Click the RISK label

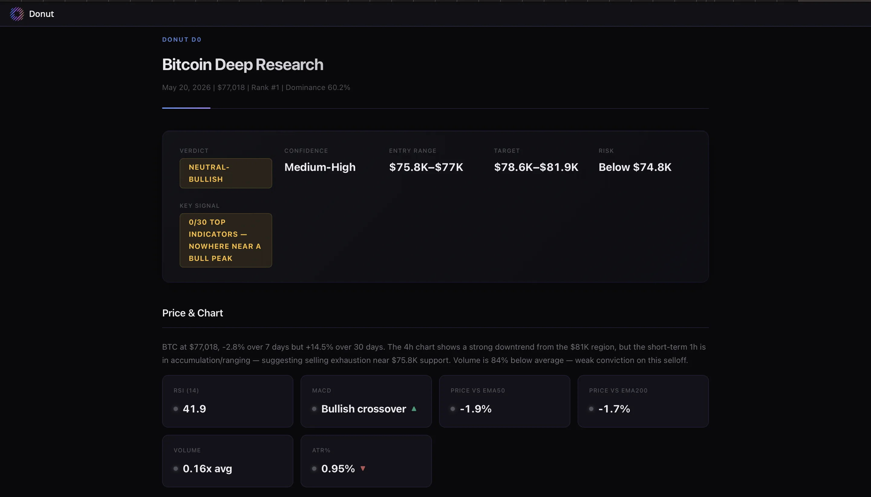(606, 151)
